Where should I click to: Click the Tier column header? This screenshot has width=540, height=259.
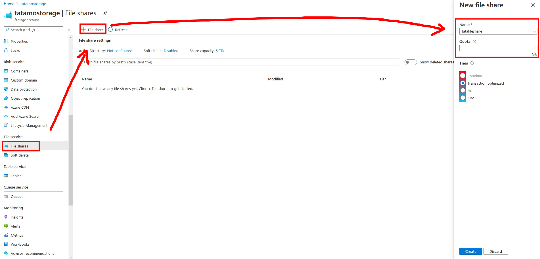tap(383, 79)
